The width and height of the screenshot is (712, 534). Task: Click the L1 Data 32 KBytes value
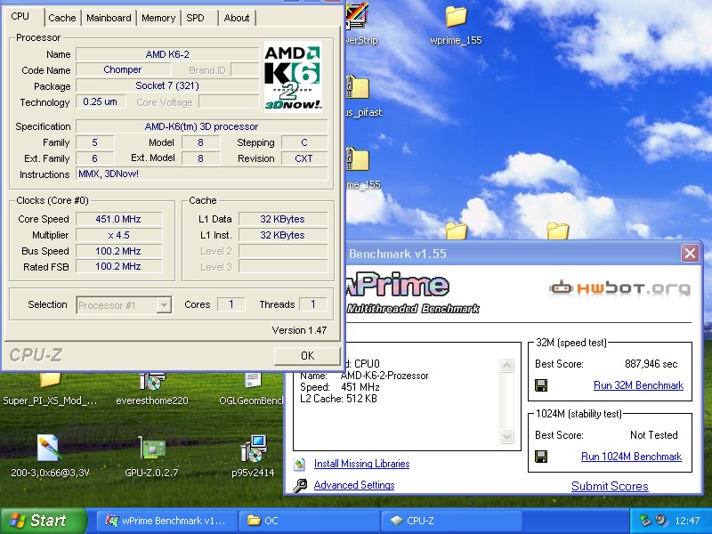282,219
